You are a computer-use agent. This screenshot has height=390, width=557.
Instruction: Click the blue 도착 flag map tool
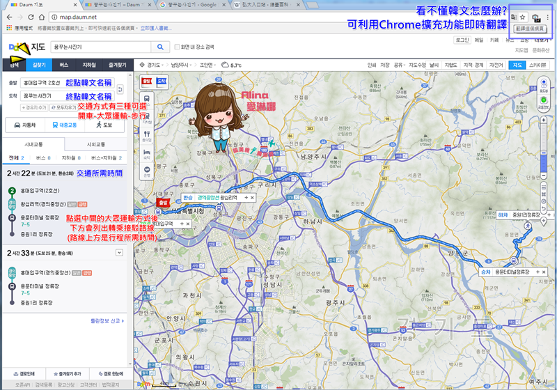coord(162,81)
